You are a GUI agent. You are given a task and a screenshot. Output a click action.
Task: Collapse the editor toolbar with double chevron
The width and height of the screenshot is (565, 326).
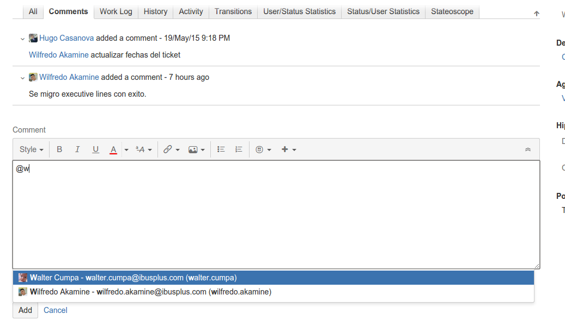[527, 149]
